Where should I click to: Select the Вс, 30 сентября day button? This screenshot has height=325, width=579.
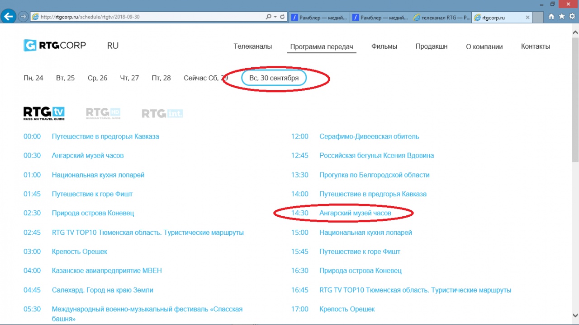(274, 78)
